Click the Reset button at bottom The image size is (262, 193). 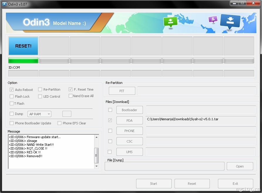click(192, 184)
